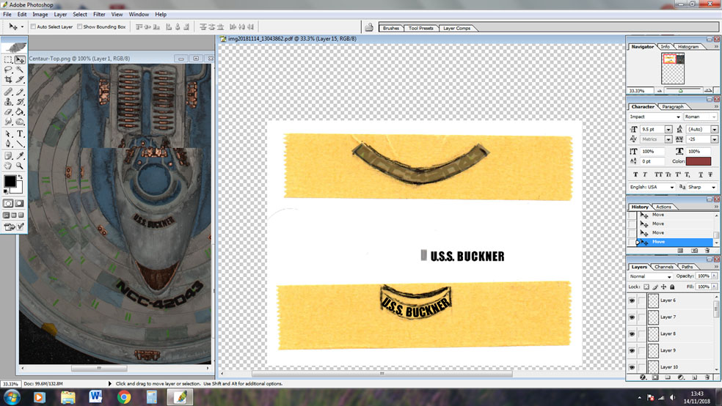Select the Healing Brush tool
The width and height of the screenshot is (722, 406).
(x=8, y=92)
